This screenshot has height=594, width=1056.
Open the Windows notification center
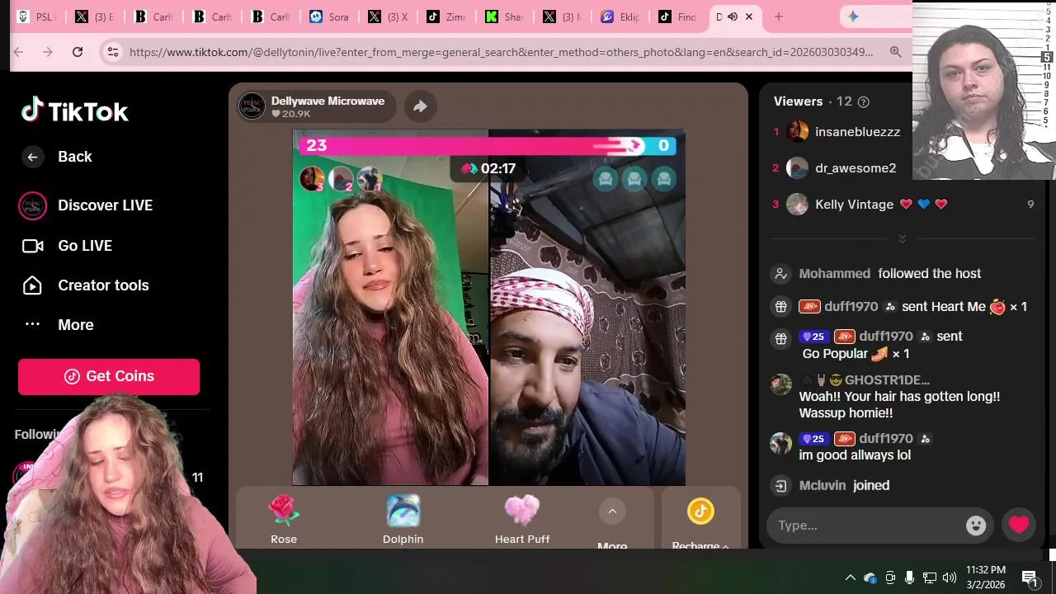click(x=1030, y=577)
